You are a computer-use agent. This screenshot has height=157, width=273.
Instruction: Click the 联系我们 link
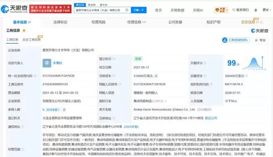pos(242,10)
